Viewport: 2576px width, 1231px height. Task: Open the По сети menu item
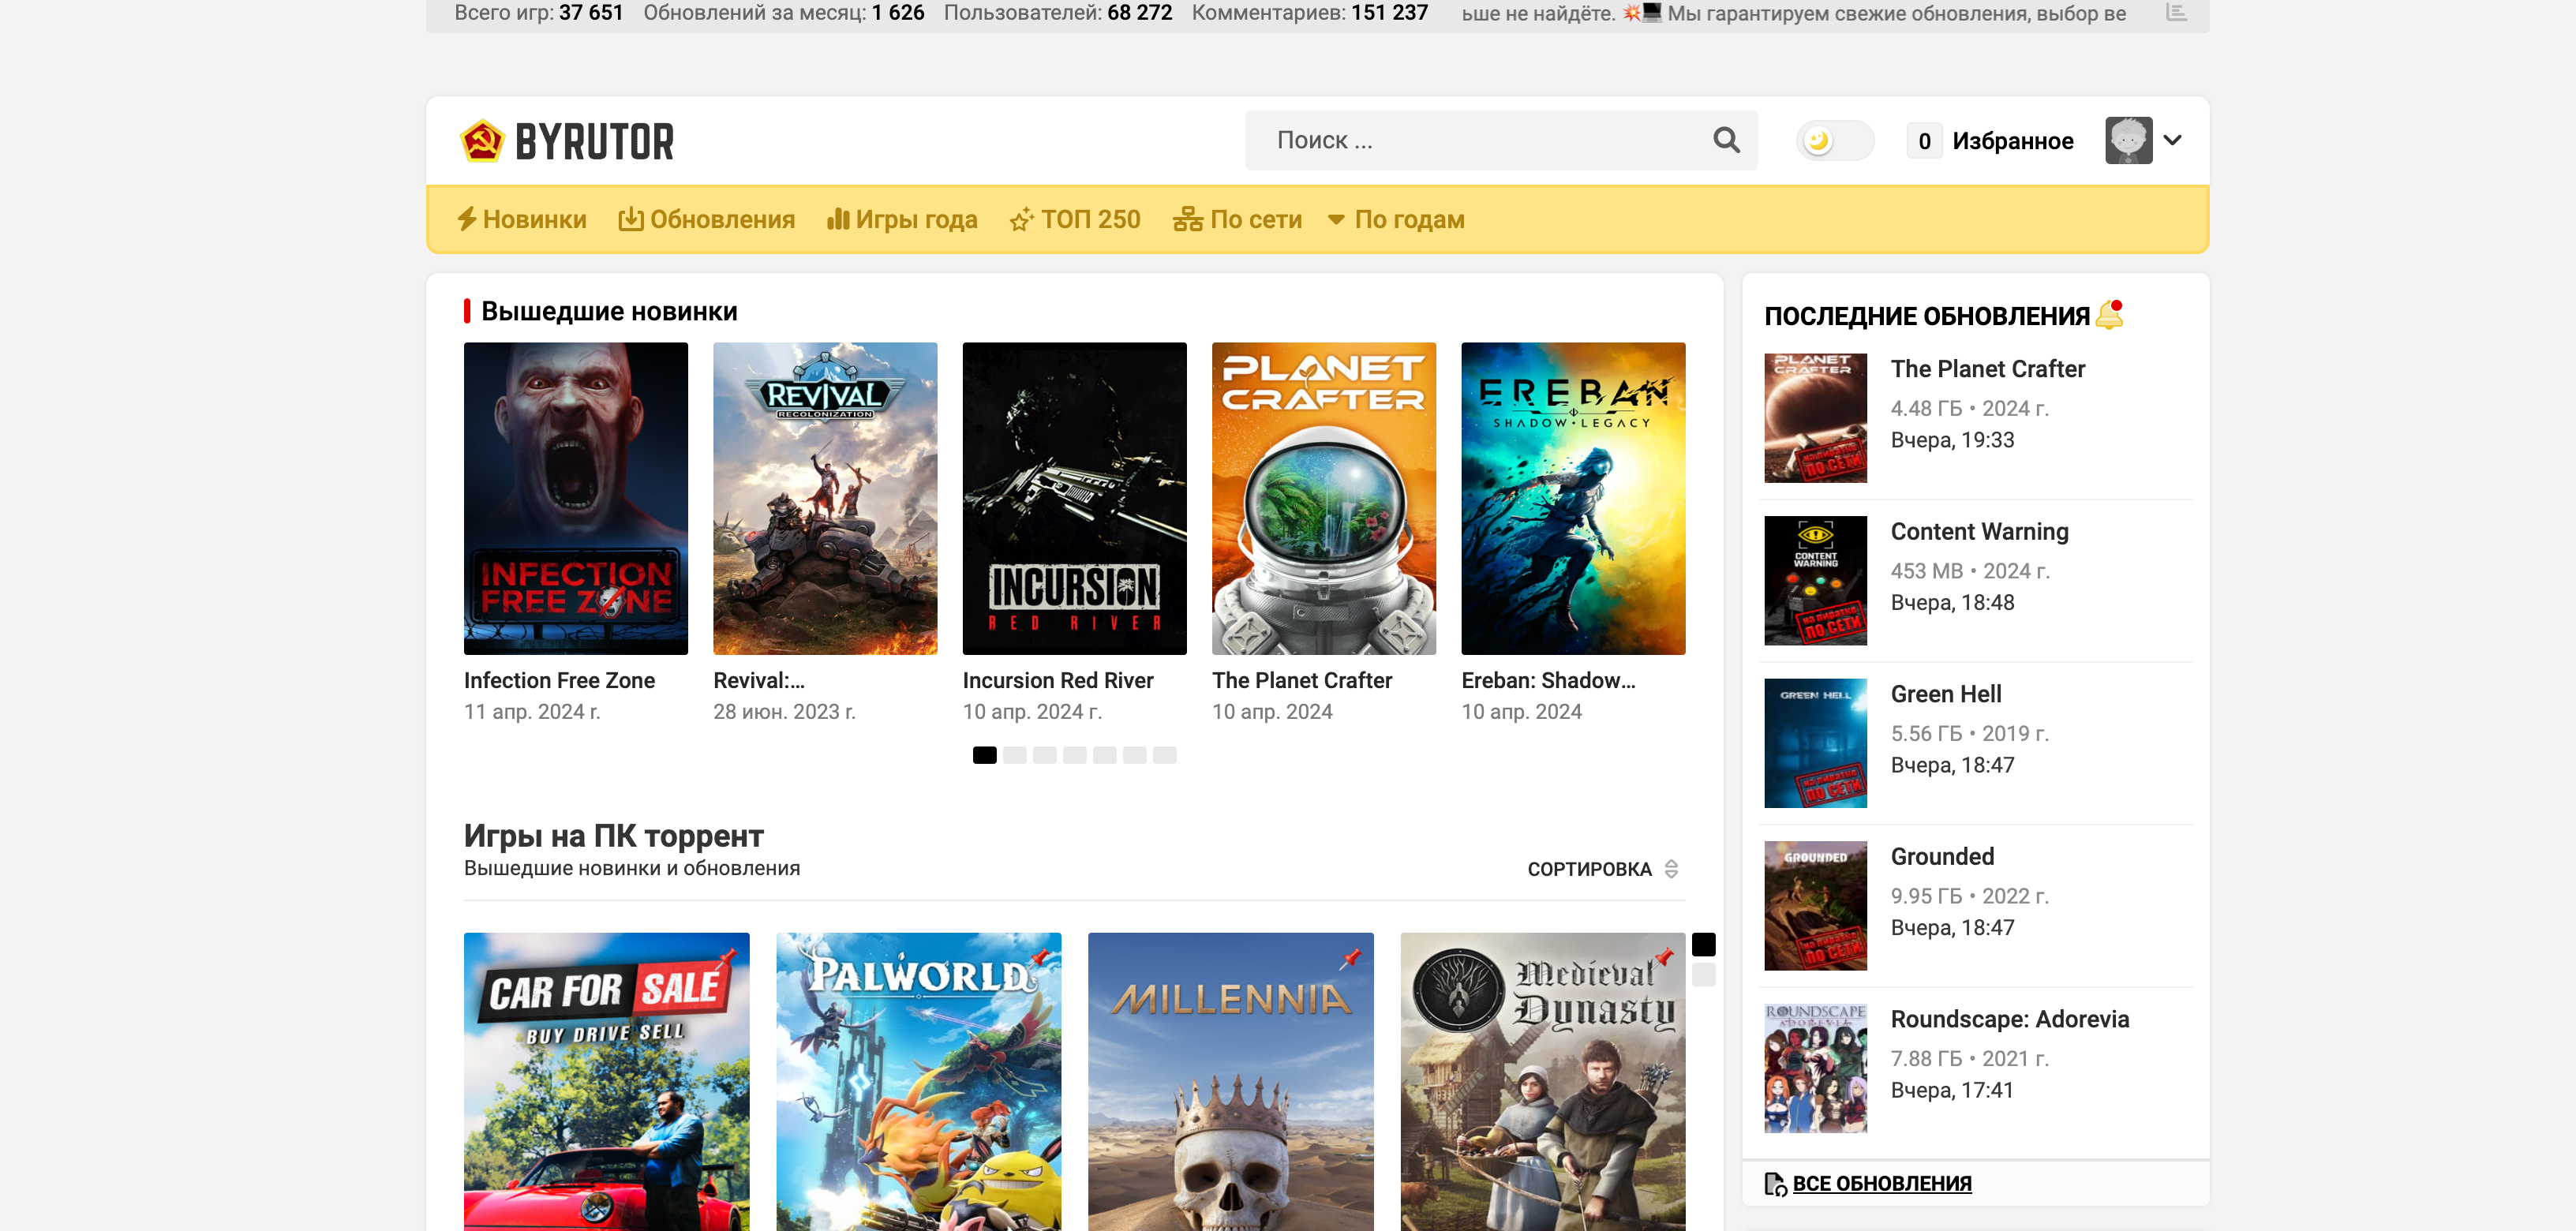tap(1237, 219)
